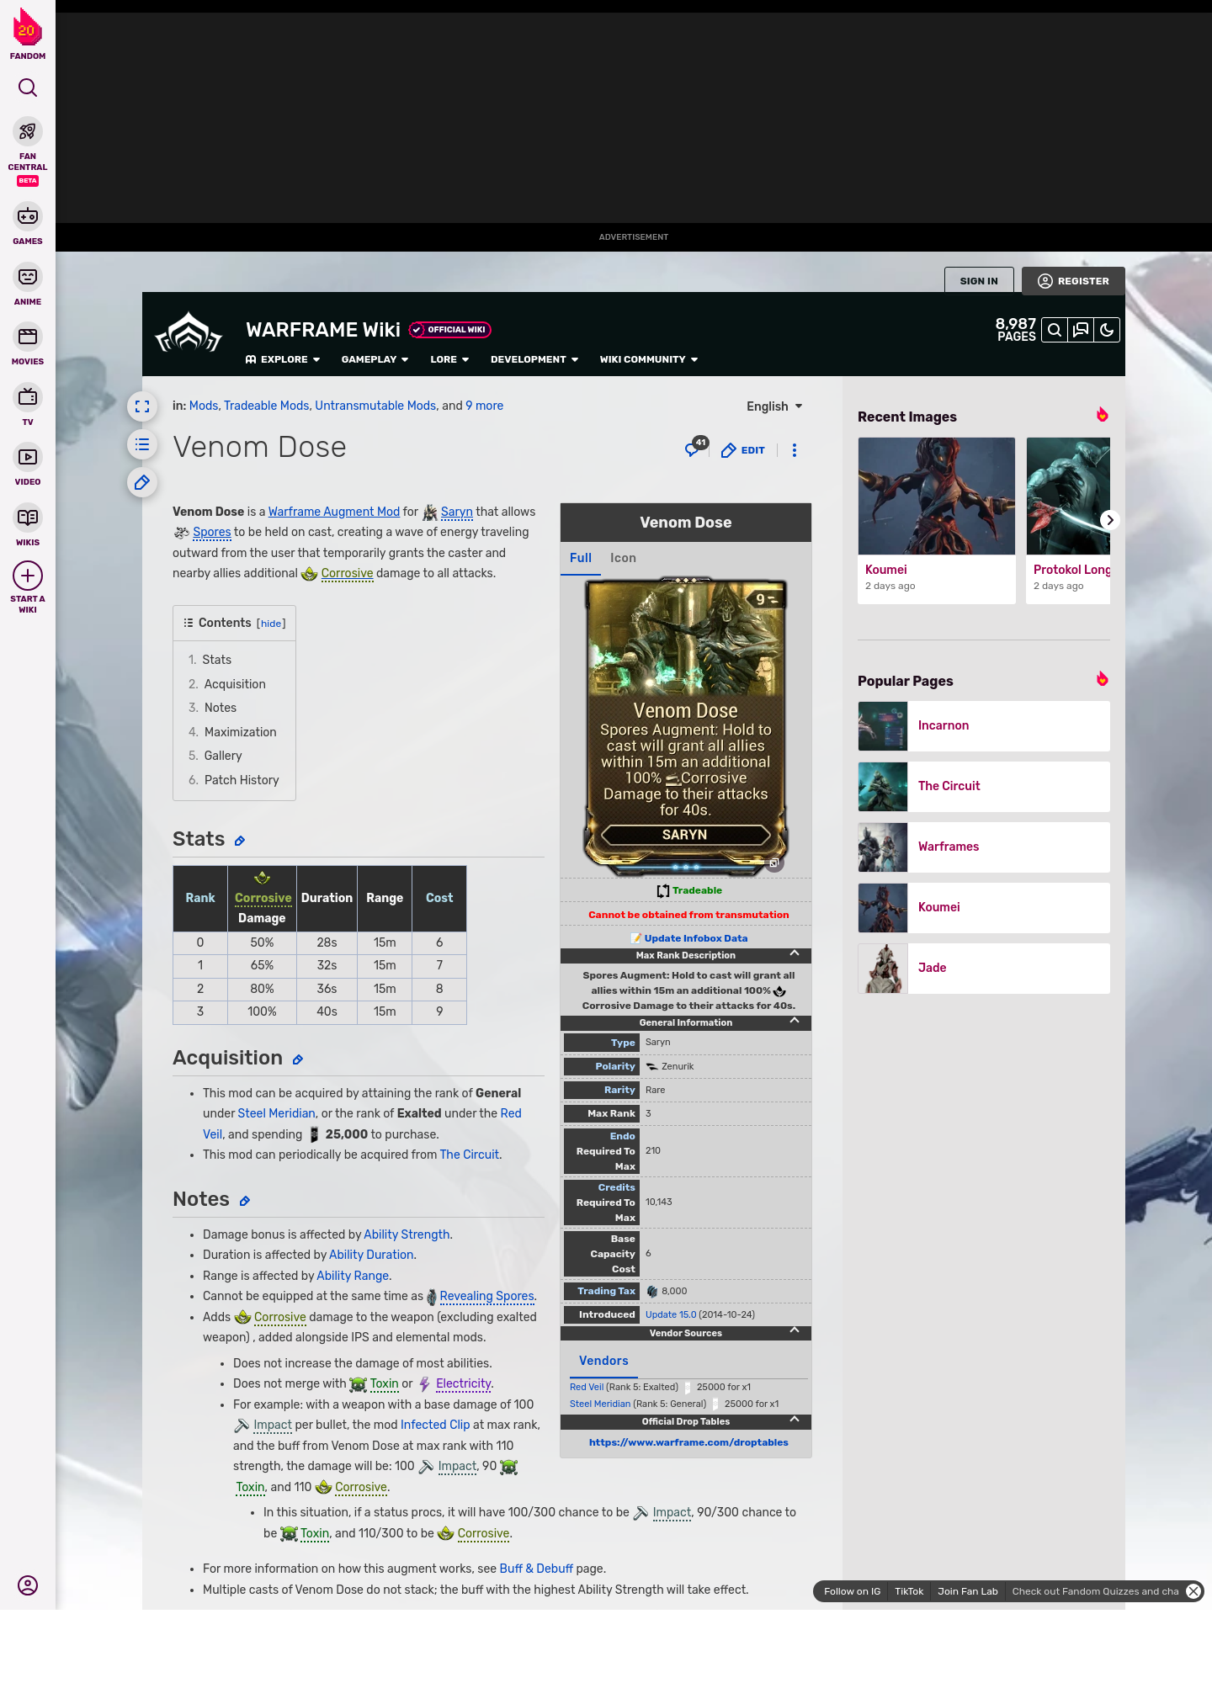The height and width of the screenshot is (1683, 1212).
Task: Open Fan Central rocket icon
Action: click(x=28, y=132)
